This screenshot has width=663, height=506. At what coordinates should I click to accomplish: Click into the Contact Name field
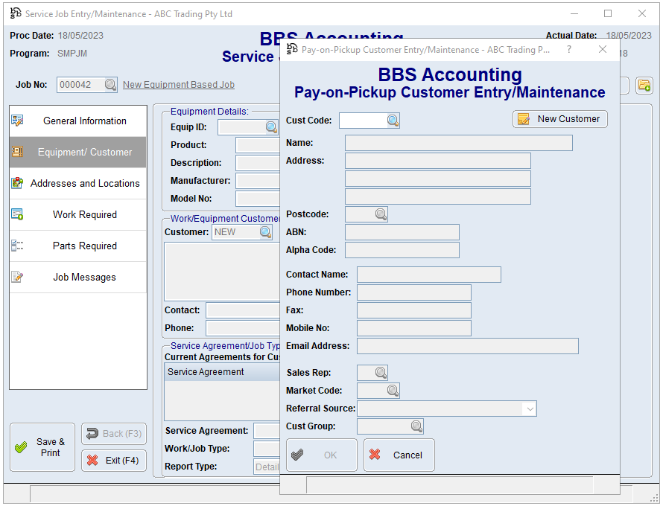[x=428, y=275]
